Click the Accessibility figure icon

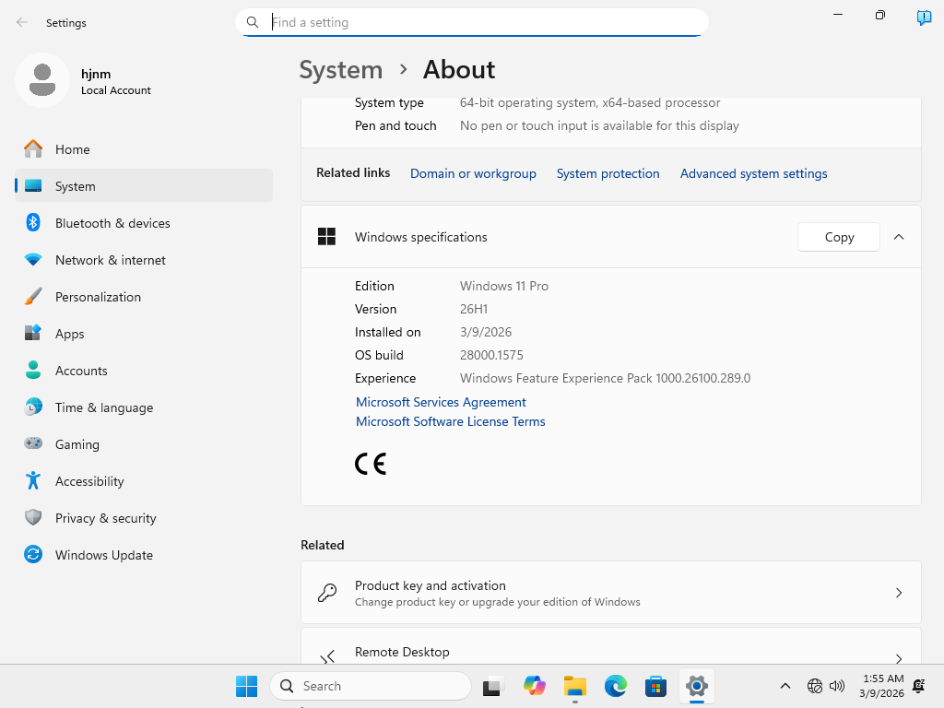coord(33,481)
